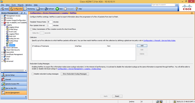Open the View menu
Screen dimensions: 195x103
8,5
